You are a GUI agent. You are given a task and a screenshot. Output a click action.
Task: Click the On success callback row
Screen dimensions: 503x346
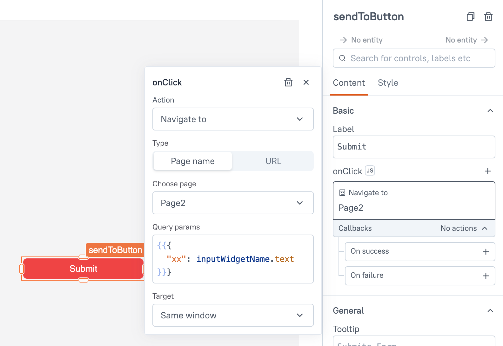420,252
